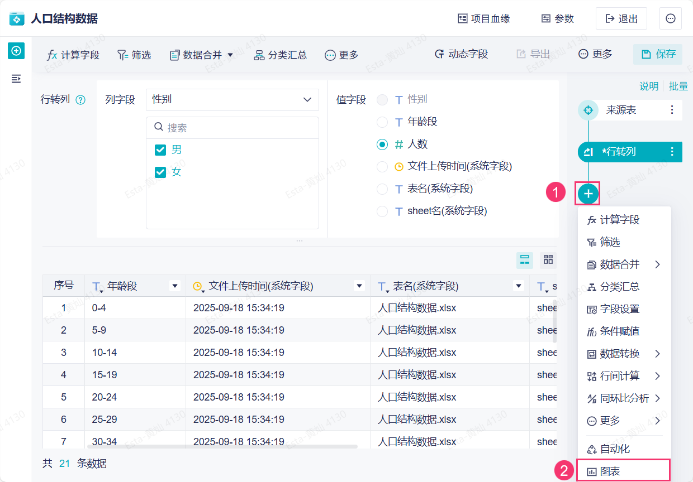The width and height of the screenshot is (693, 482).
Task: Select 图表 from the node menu
Action: pos(609,471)
